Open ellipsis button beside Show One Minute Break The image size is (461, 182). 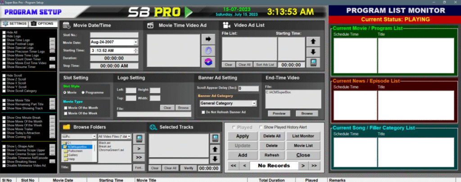pyautogui.click(x=52, y=117)
